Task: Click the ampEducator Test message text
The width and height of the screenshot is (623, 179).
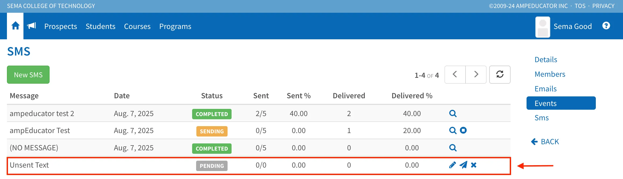Action: coord(40,130)
